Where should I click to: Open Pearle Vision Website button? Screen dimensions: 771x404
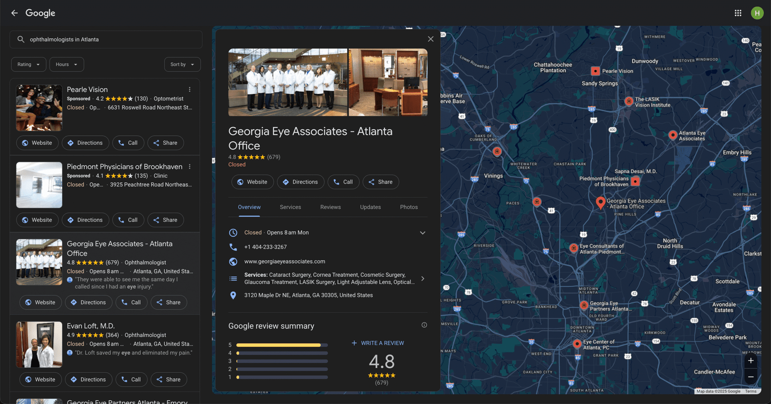[37, 143]
